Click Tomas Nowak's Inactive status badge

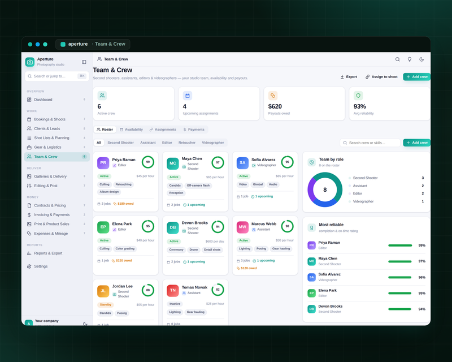tap(175, 304)
